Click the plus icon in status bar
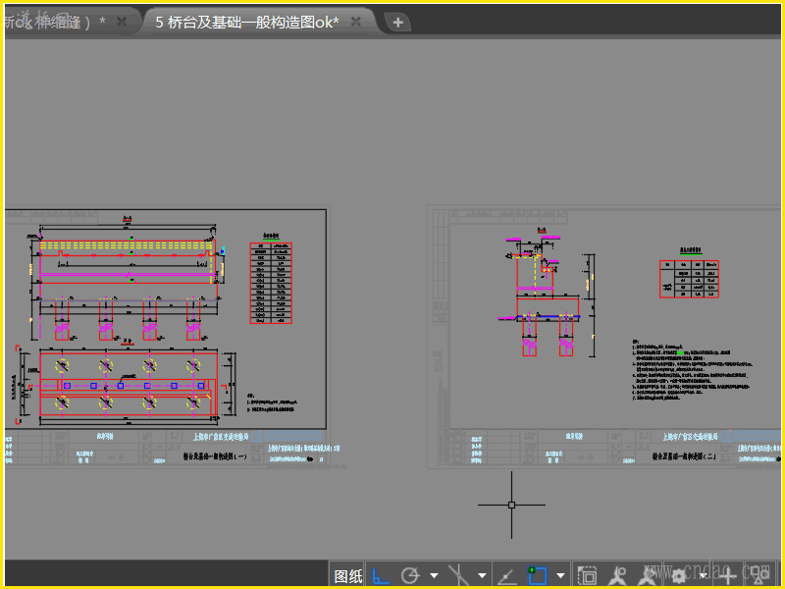785x589 pixels. (x=727, y=575)
